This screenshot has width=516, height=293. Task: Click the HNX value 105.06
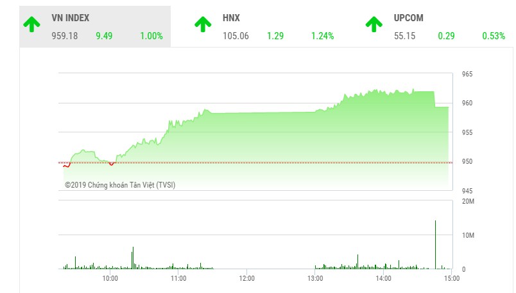(236, 36)
